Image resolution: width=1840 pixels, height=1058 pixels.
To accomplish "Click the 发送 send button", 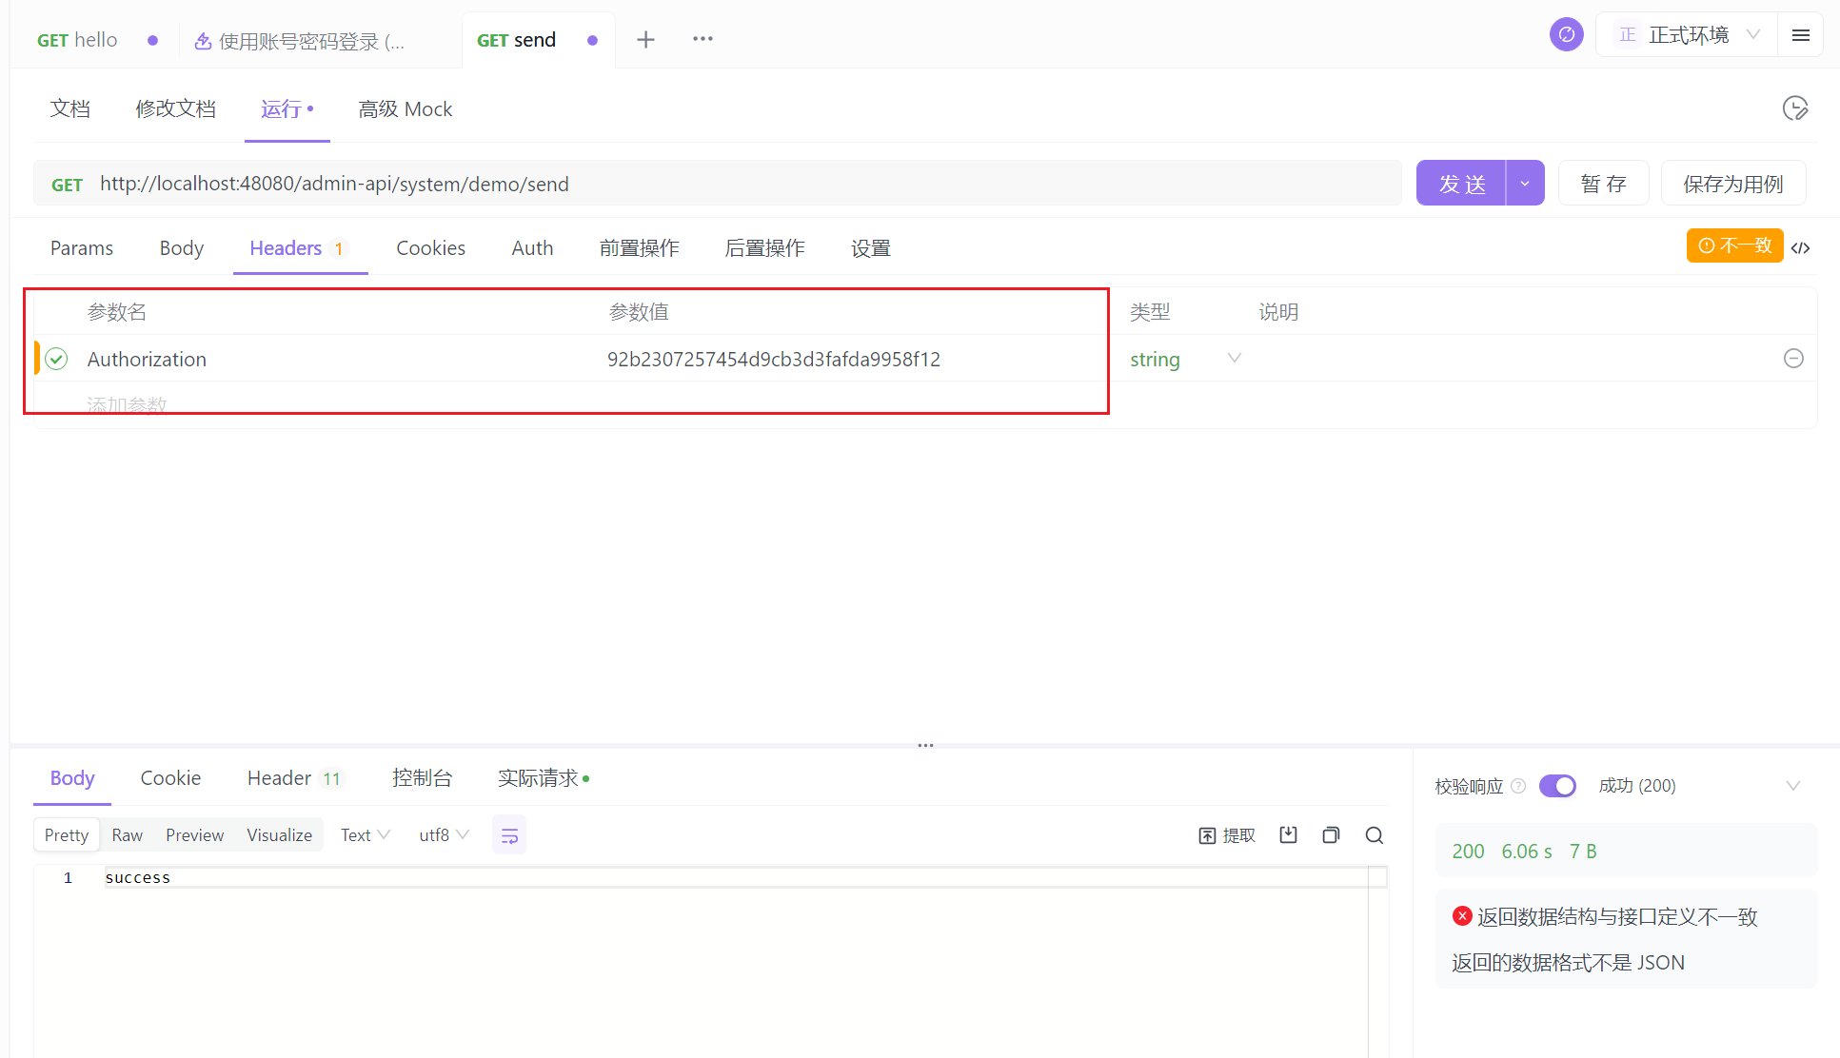I will (1461, 183).
